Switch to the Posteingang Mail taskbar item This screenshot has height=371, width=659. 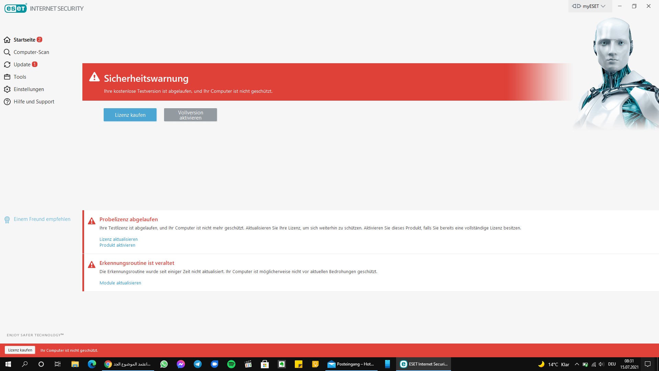(x=351, y=364)
